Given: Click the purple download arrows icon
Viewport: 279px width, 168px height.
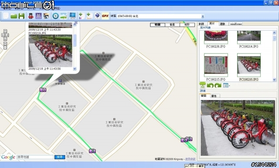Looking at the screenshot, I should [38, 16].
